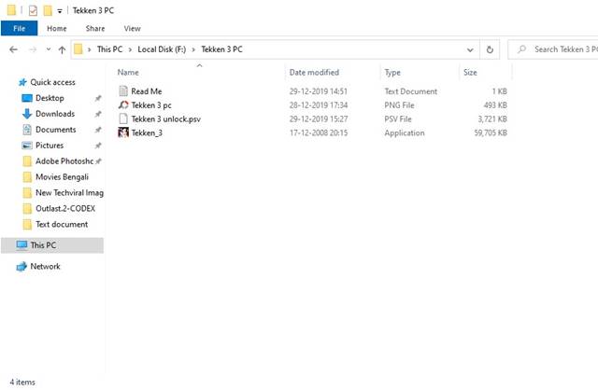Click the Pictures sidebar icon
The width and height of the screenshot is (598, 390).
[x=27, y=146]
